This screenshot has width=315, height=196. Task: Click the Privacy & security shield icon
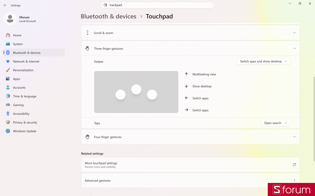point(8,122)
